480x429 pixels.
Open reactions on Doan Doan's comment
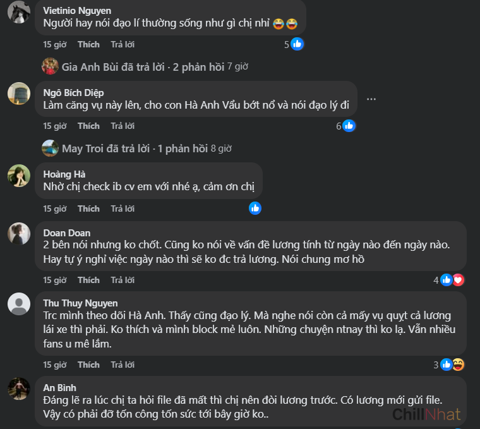click(x=452, y=280)
